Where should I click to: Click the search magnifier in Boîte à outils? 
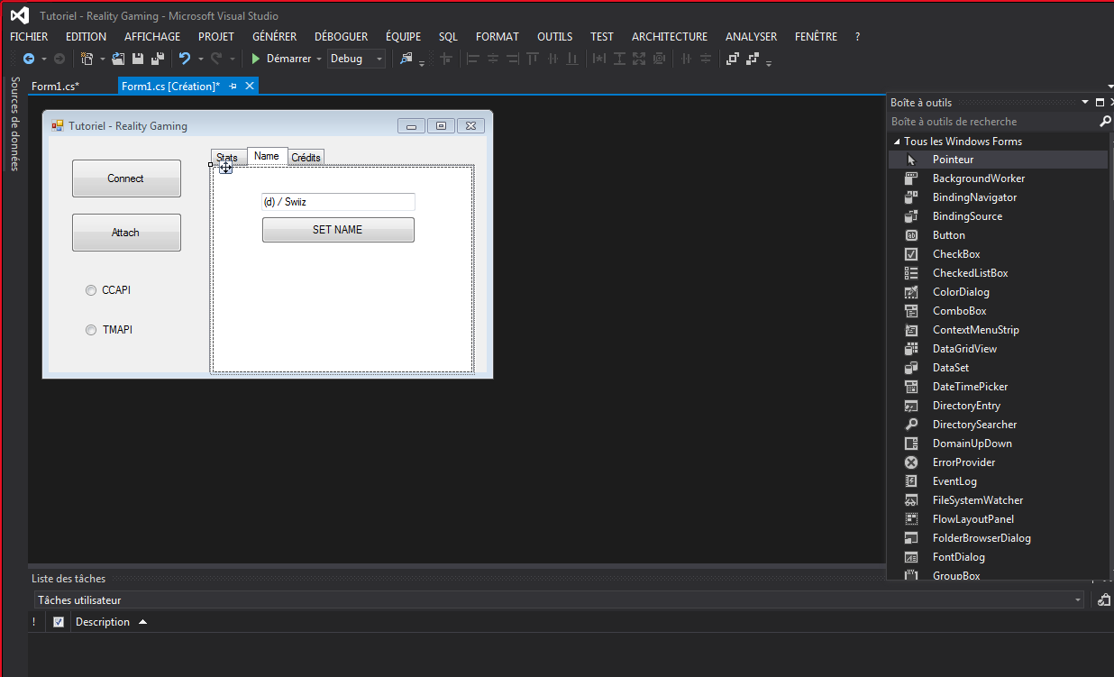pyautogui.click(x=1106, y=122)
